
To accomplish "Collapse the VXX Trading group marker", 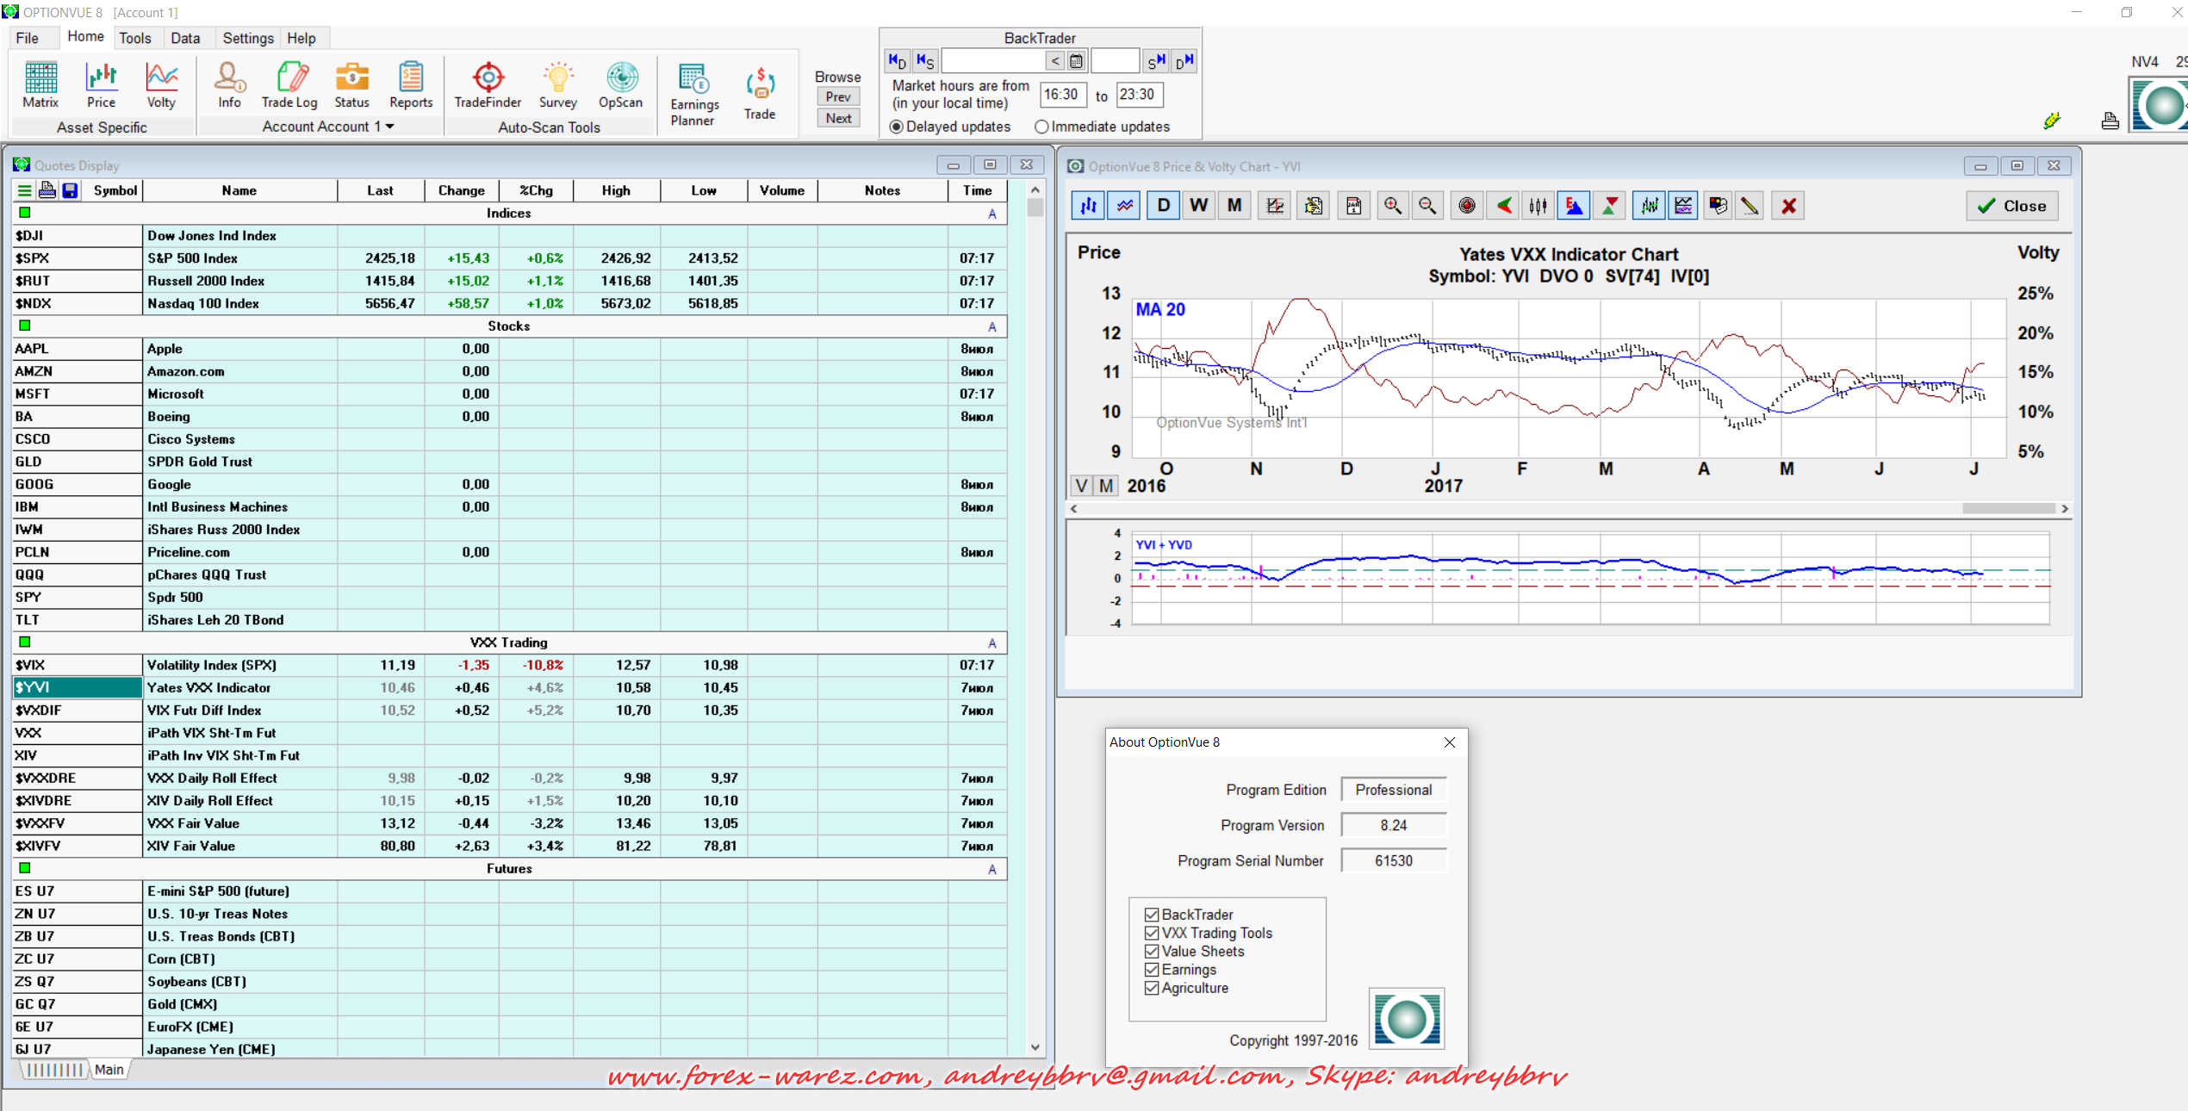I will point(25,642).
